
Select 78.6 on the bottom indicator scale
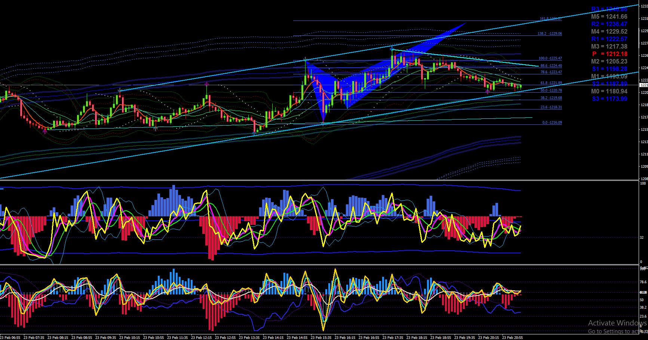[643, 282]
